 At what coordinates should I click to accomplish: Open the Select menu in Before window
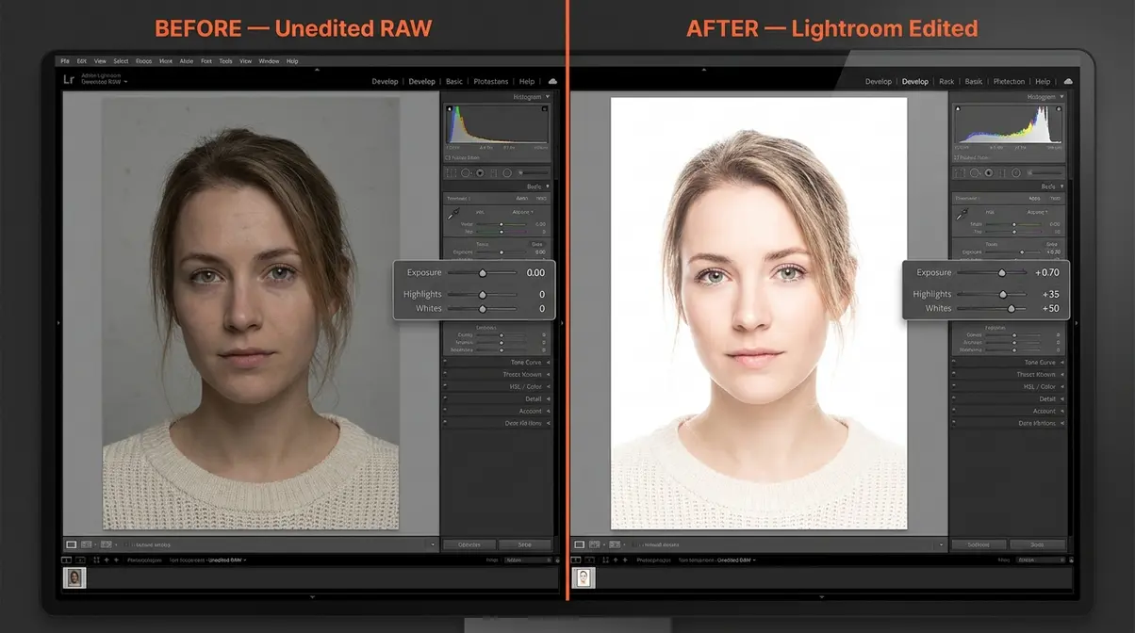click(x=121, y=61)
